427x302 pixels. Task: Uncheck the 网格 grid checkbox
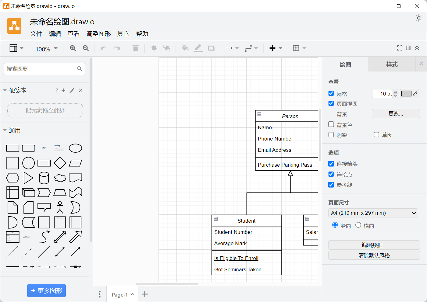coord(331,93)
